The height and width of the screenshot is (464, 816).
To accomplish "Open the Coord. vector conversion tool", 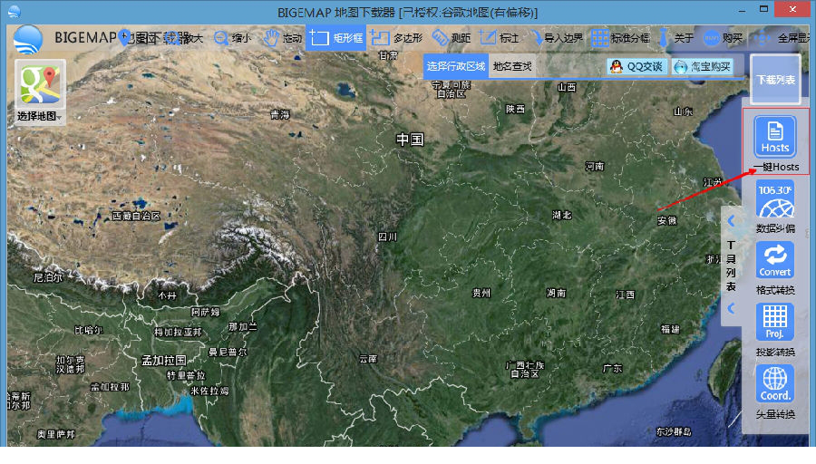I will point(775,383).
